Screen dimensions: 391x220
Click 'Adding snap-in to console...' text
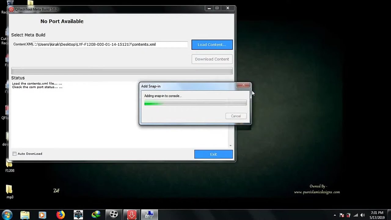tap(163, 96)
